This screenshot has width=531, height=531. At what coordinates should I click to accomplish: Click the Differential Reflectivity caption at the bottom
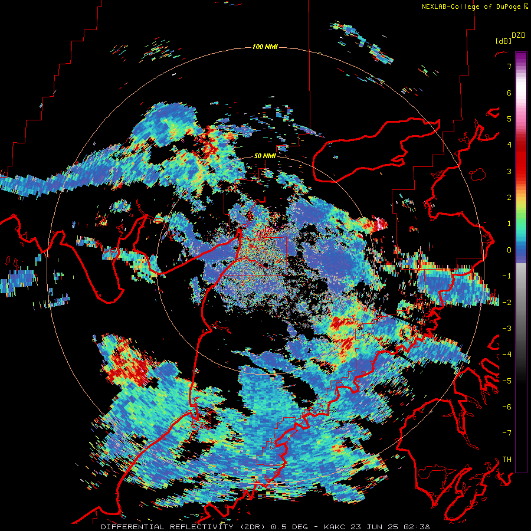pos(265,527)
